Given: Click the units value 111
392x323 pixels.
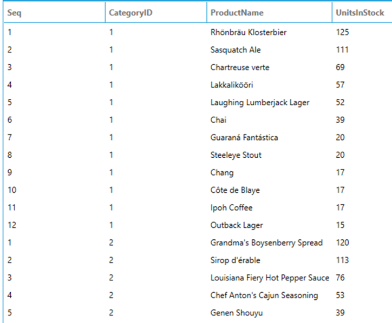Looking at the screenshot, I should point(342,50).
